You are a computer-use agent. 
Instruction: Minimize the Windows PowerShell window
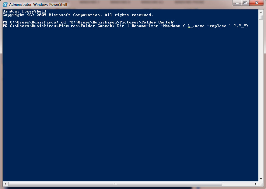[237, 3]
